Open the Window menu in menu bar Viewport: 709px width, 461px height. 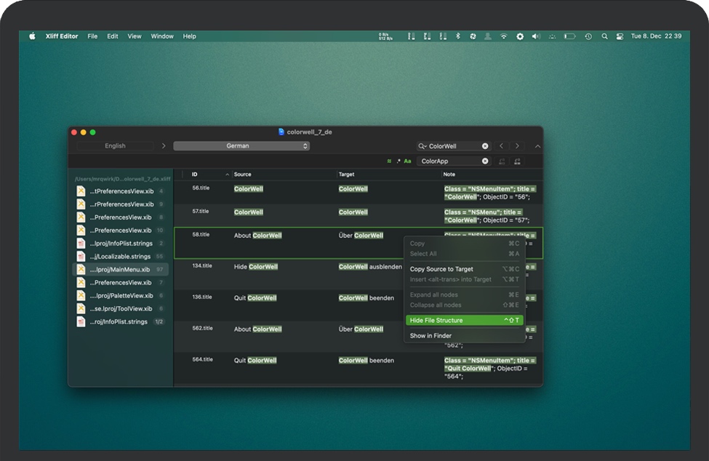pyautogui.click(x=162, y=36)
